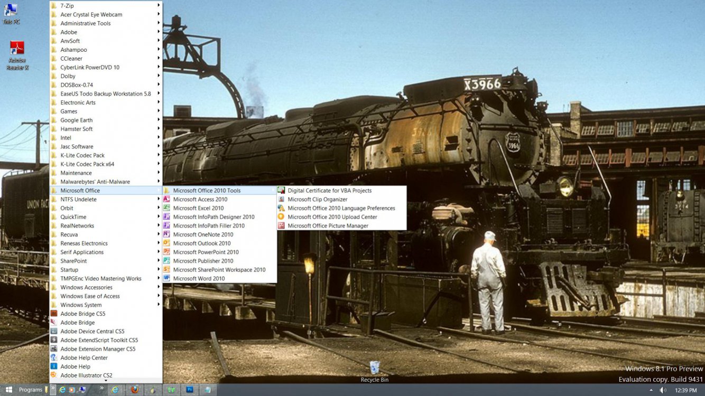Expand the Startup folder submenu arrow

click(159, 270)
